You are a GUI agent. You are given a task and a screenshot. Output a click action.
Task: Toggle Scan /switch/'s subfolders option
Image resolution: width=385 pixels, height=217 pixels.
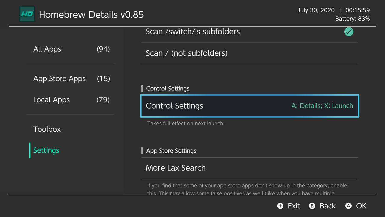tap(192, 32)
